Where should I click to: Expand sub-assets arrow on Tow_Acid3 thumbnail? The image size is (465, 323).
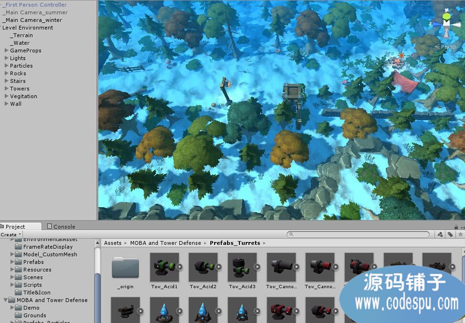(257, 267)
